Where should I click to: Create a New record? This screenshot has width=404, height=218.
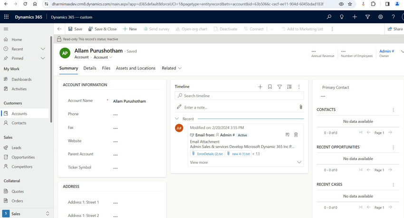pyautogui.click(x=130, y=29)
